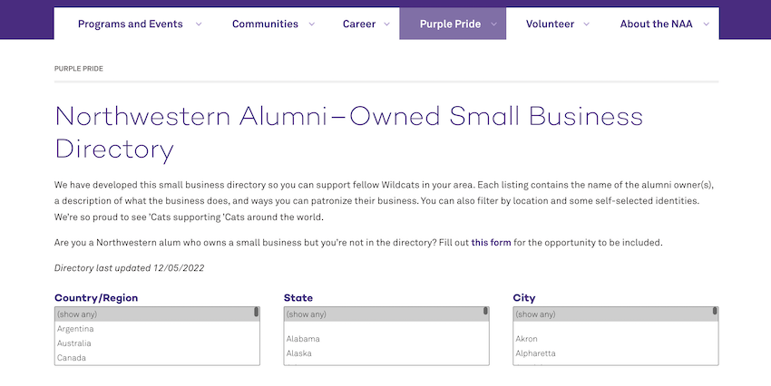
Task: Click the PURPLE PRIDE breadcrumb
Action: 79,69
